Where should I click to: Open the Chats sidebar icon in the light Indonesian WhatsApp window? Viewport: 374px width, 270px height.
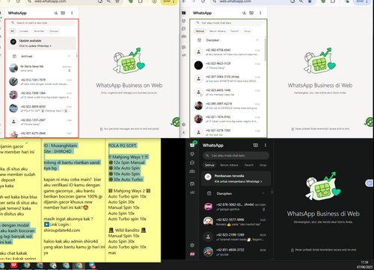(184, 13)
